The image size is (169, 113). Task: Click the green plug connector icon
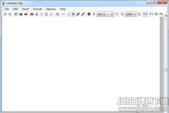point(94,14)
